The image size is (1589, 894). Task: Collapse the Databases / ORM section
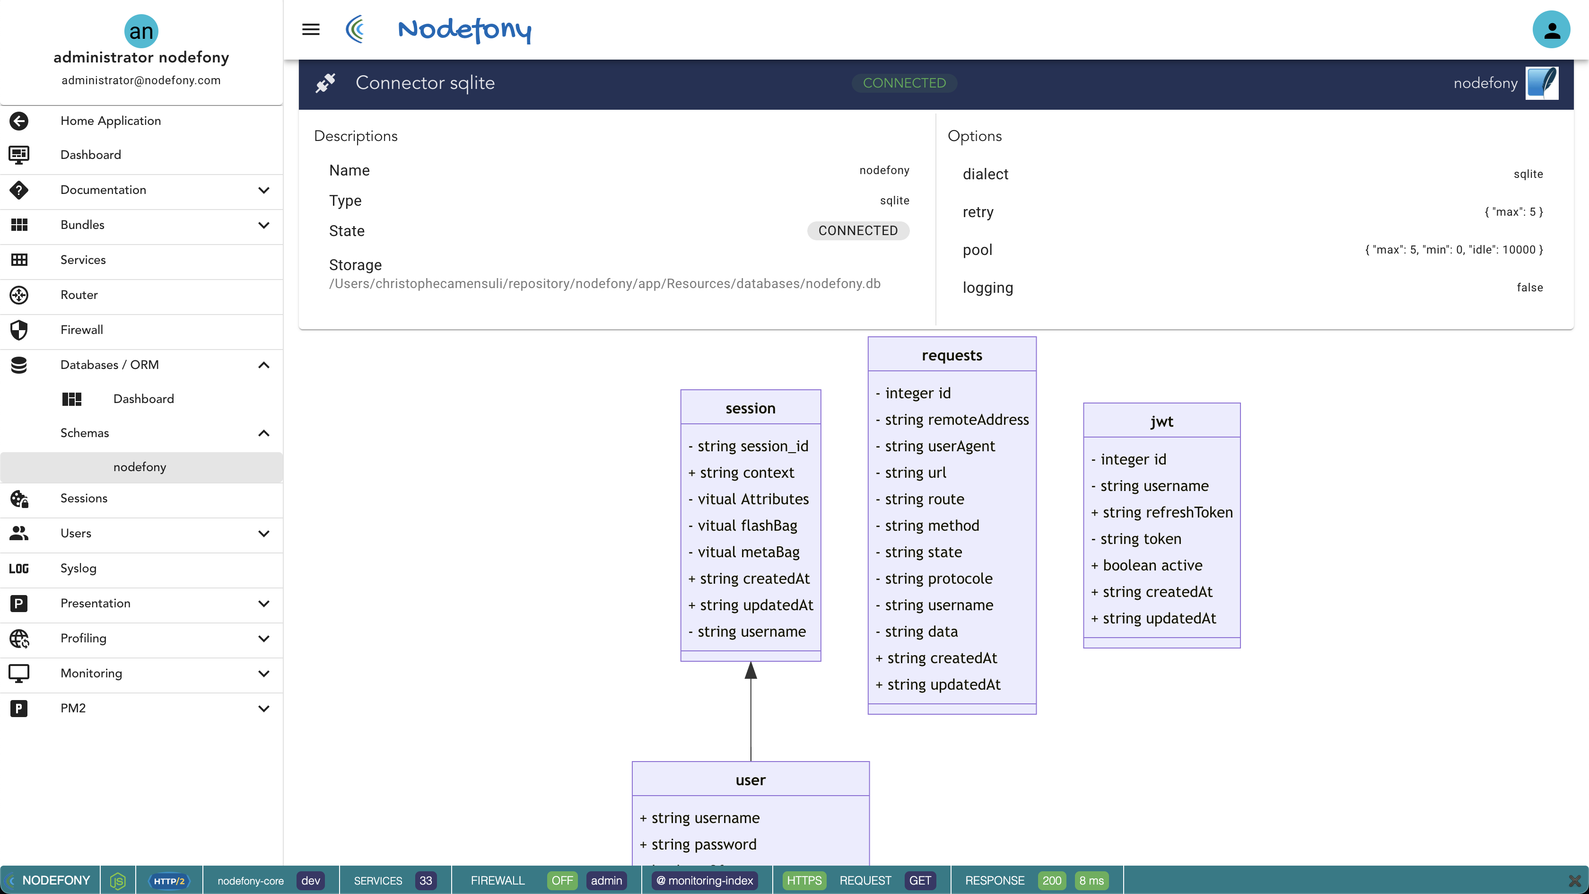pyautogui.click(x=264, y=365)
